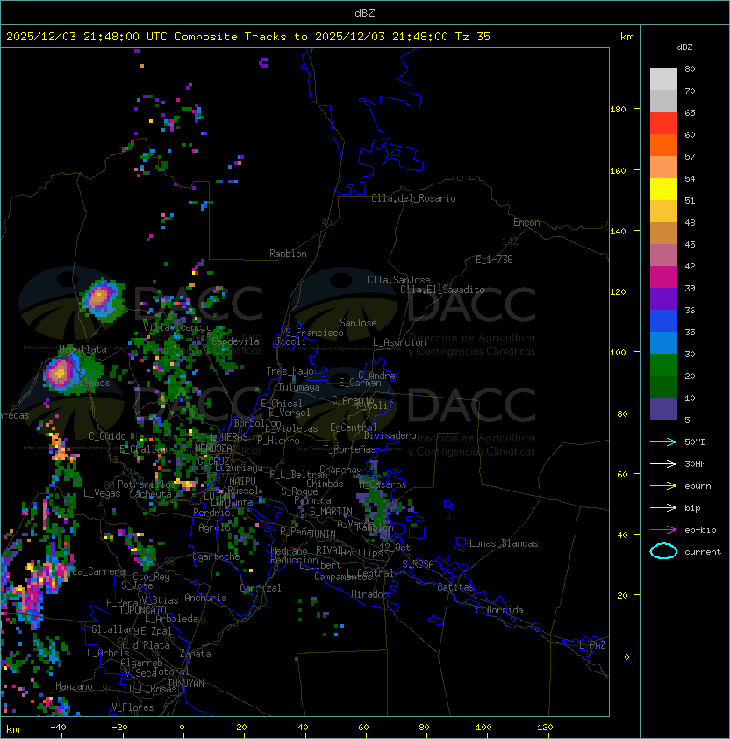Click the -40 horizontal axis tick label
The image size is (730, 739).
point(59,728)
